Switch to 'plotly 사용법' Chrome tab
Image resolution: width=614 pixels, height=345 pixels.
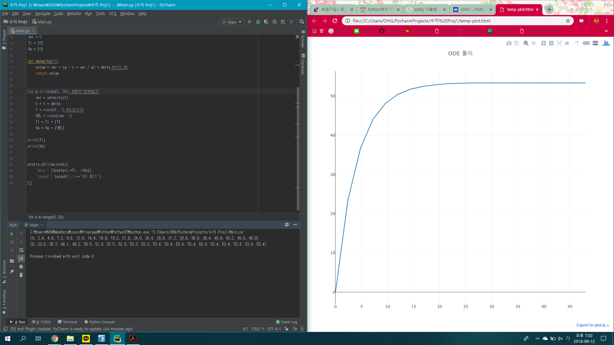click(426, 10)
